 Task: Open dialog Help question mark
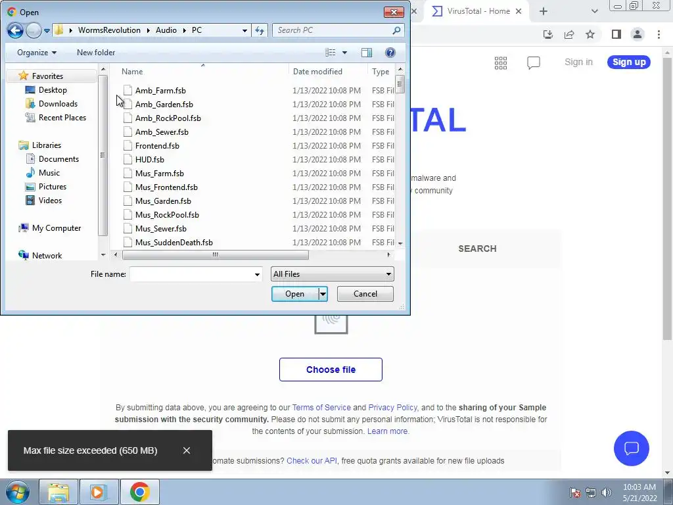pos(390,53)
